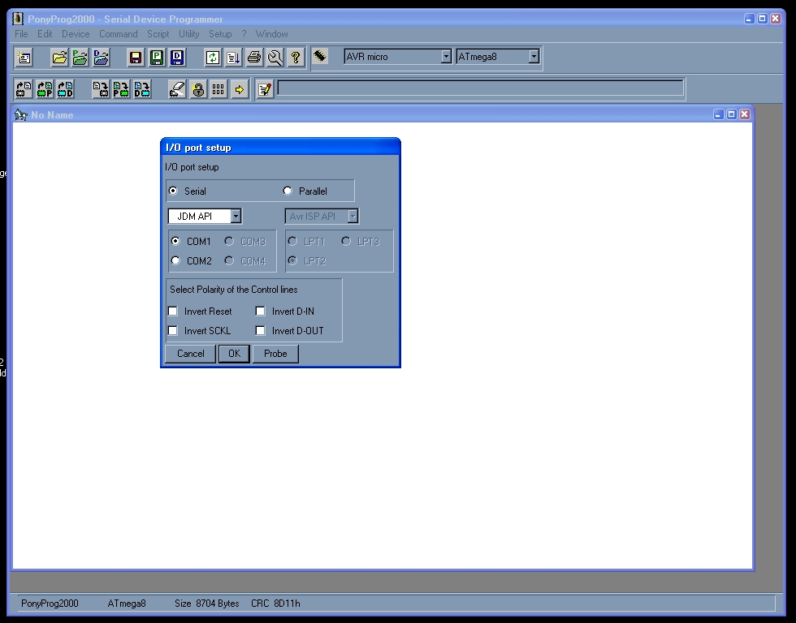
Task: Click the Open Device File folder icon
Action: [x=59, y=58]
